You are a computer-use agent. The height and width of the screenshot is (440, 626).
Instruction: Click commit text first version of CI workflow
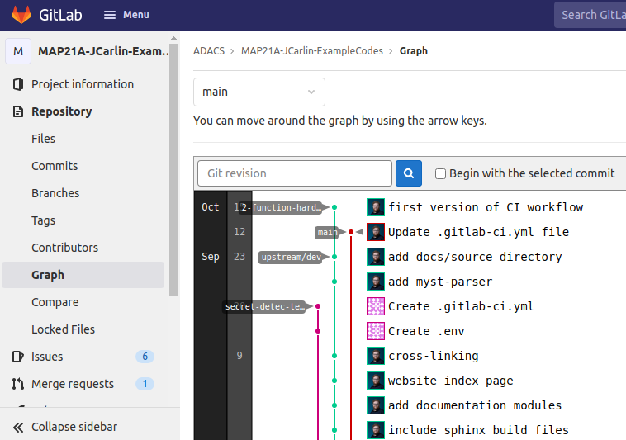click(486, 207)
